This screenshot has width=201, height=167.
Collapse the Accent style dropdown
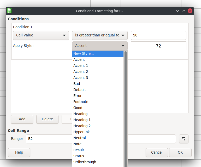(100, 46)
